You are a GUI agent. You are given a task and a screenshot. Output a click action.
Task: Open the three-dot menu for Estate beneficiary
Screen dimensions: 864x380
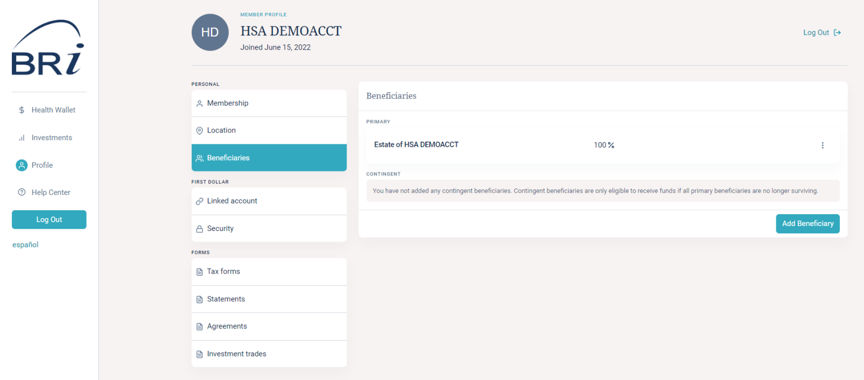pos(822,145)
